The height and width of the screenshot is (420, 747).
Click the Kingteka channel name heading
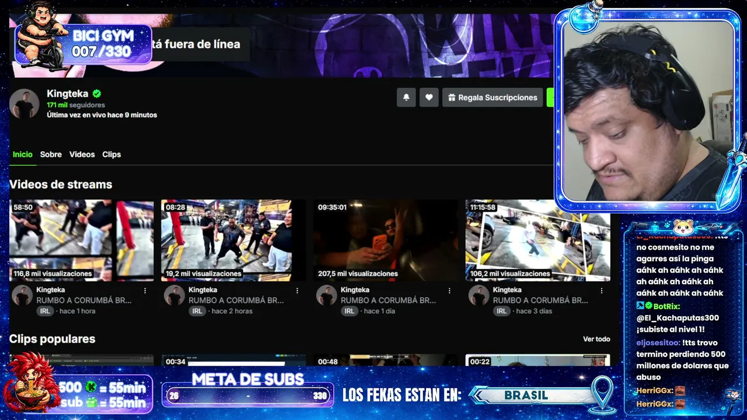tap(68, 93)
